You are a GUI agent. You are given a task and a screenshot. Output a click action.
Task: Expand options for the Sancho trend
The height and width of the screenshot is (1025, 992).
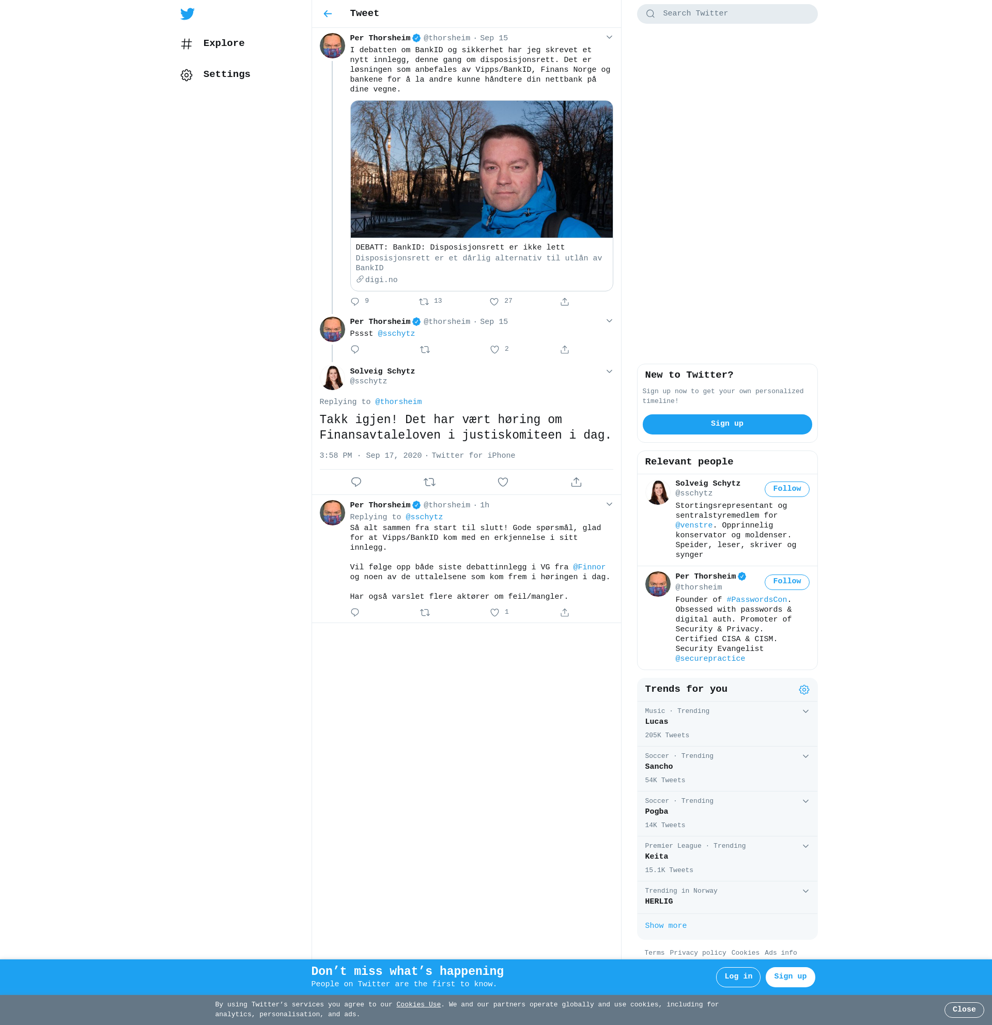806,756
